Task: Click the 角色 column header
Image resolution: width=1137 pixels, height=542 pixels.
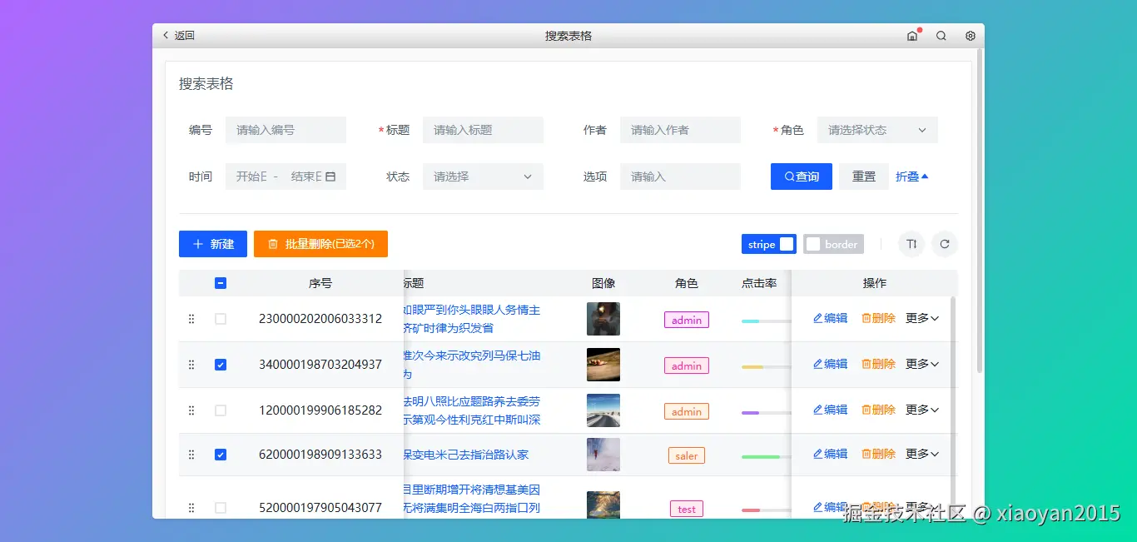Action: [x=687, y=283]
